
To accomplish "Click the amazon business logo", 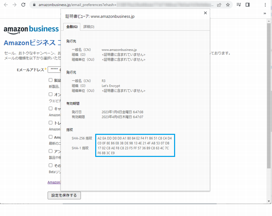I will [31, 29].
